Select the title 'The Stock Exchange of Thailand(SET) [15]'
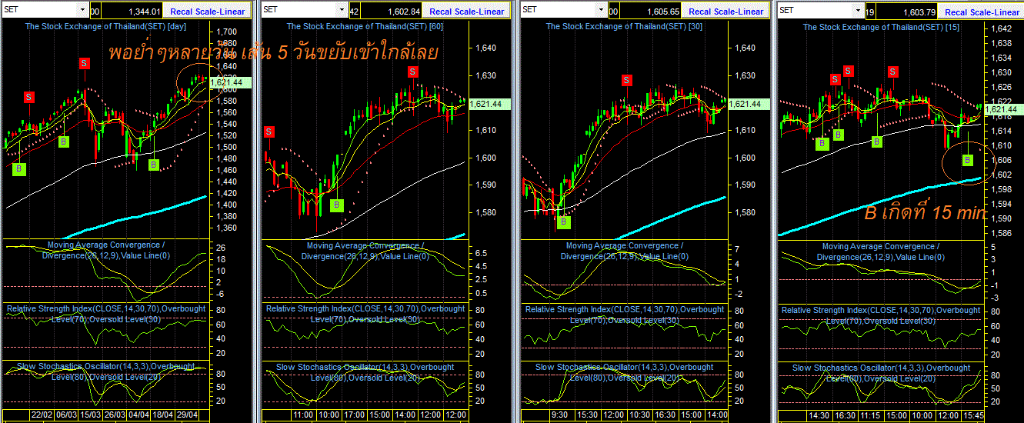 tap(882, 27)
